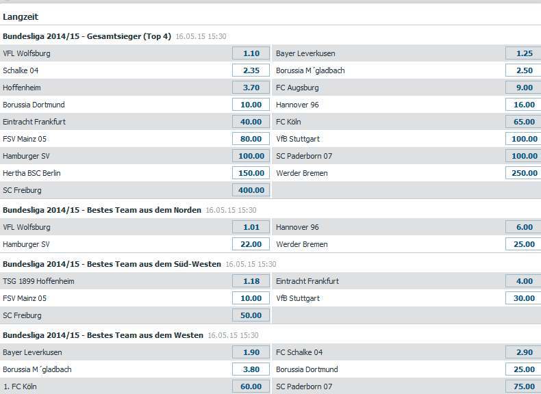
Task: Pick Borussia Dortmund Westen odds 25.00
Action: pyautogui.click(x=523, y=369)
